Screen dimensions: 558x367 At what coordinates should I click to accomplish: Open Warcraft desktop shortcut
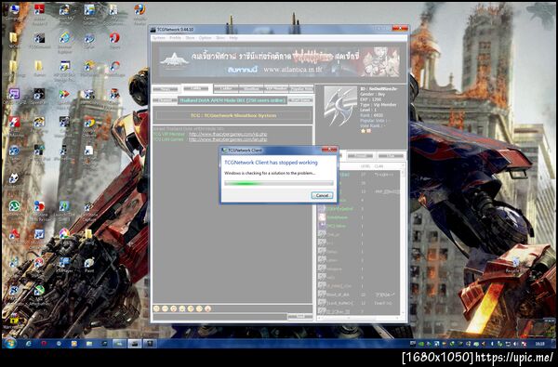click(15, 321)
